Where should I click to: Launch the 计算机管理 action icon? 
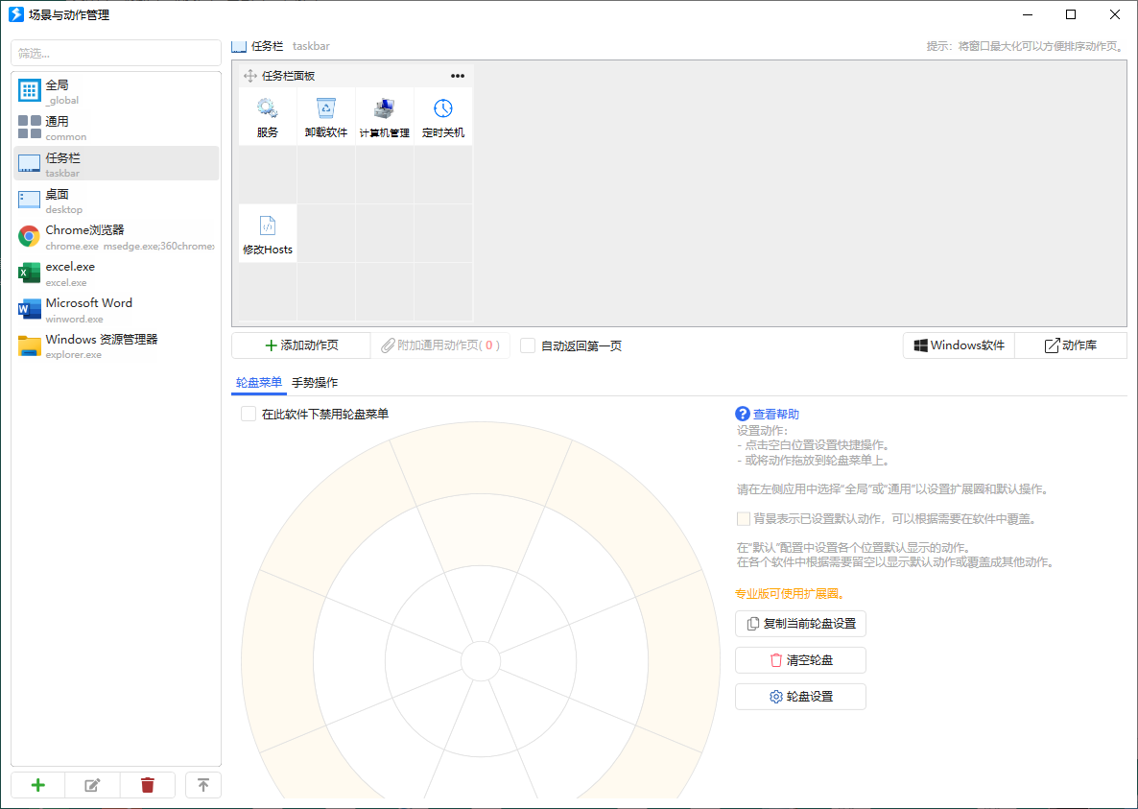pyautogui.click(x=385, y=108)
